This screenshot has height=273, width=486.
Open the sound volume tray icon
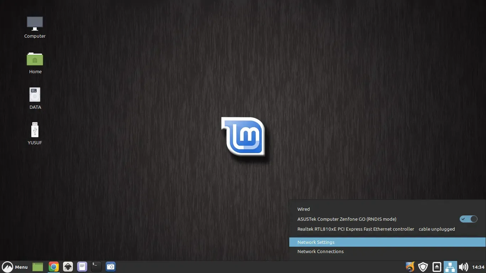(463, 267)
